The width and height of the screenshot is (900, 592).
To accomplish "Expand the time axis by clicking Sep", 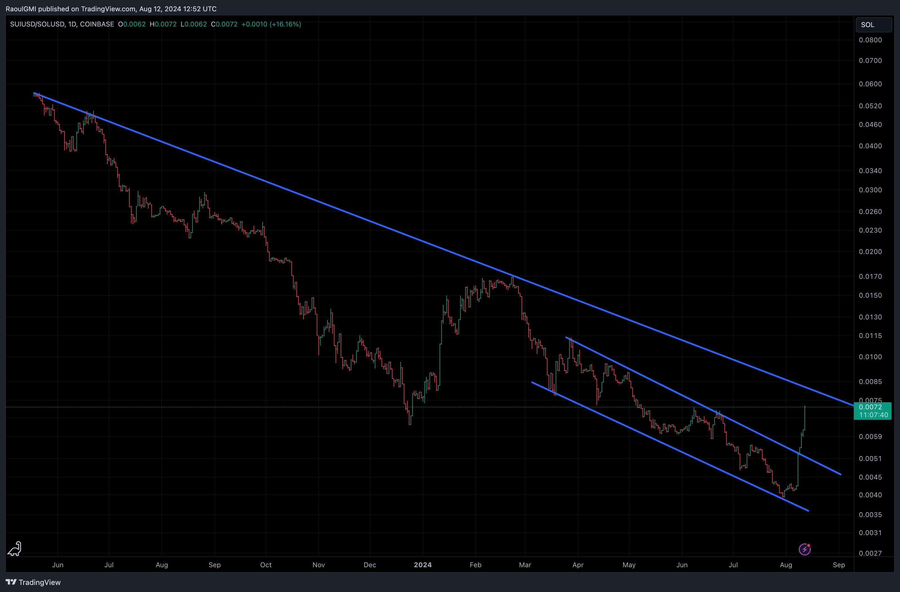I will tap(839, 565).
